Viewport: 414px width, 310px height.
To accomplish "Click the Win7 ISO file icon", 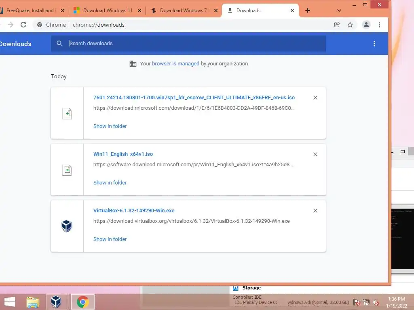I will 67,113.
